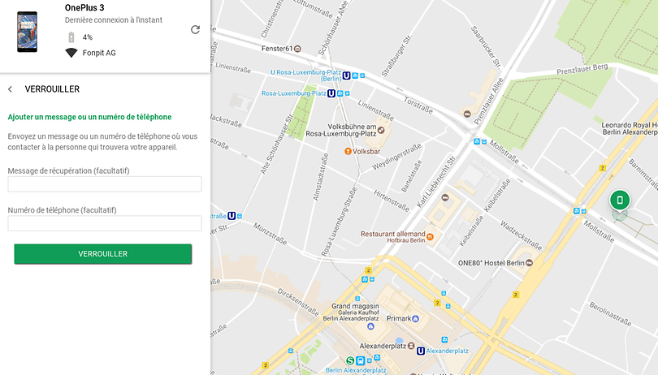Click the Straßburger Str. street label
Image resolution: width=658 pixels, height=375 pixels.
coord(396,55)
